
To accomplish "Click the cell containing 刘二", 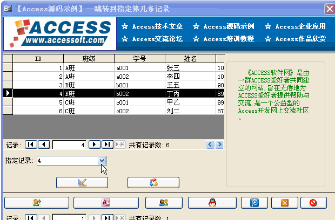I will [190, 111].
